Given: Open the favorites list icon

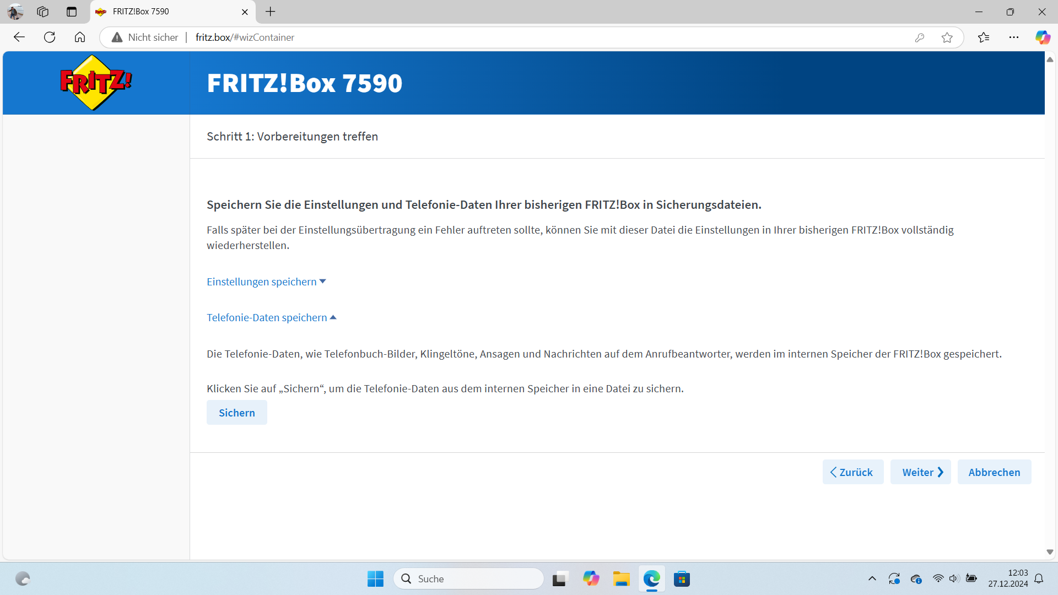Looking at the screenshot, I should (984, 37).
